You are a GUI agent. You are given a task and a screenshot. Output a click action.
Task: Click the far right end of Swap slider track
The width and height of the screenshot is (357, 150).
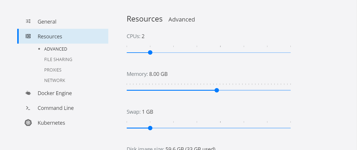click(x=290, y=128)
